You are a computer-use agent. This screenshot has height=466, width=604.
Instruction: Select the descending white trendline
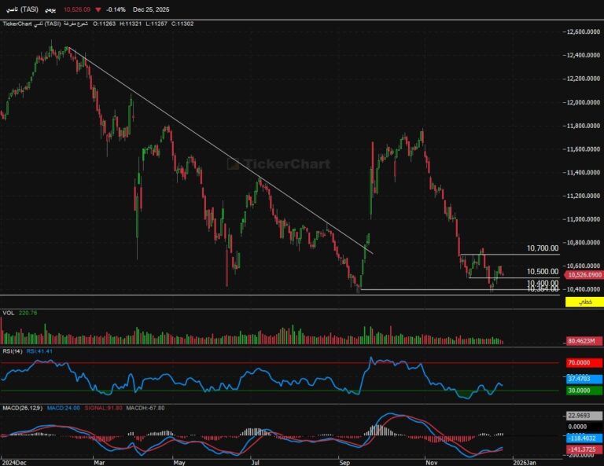click(x=220, y=151)
